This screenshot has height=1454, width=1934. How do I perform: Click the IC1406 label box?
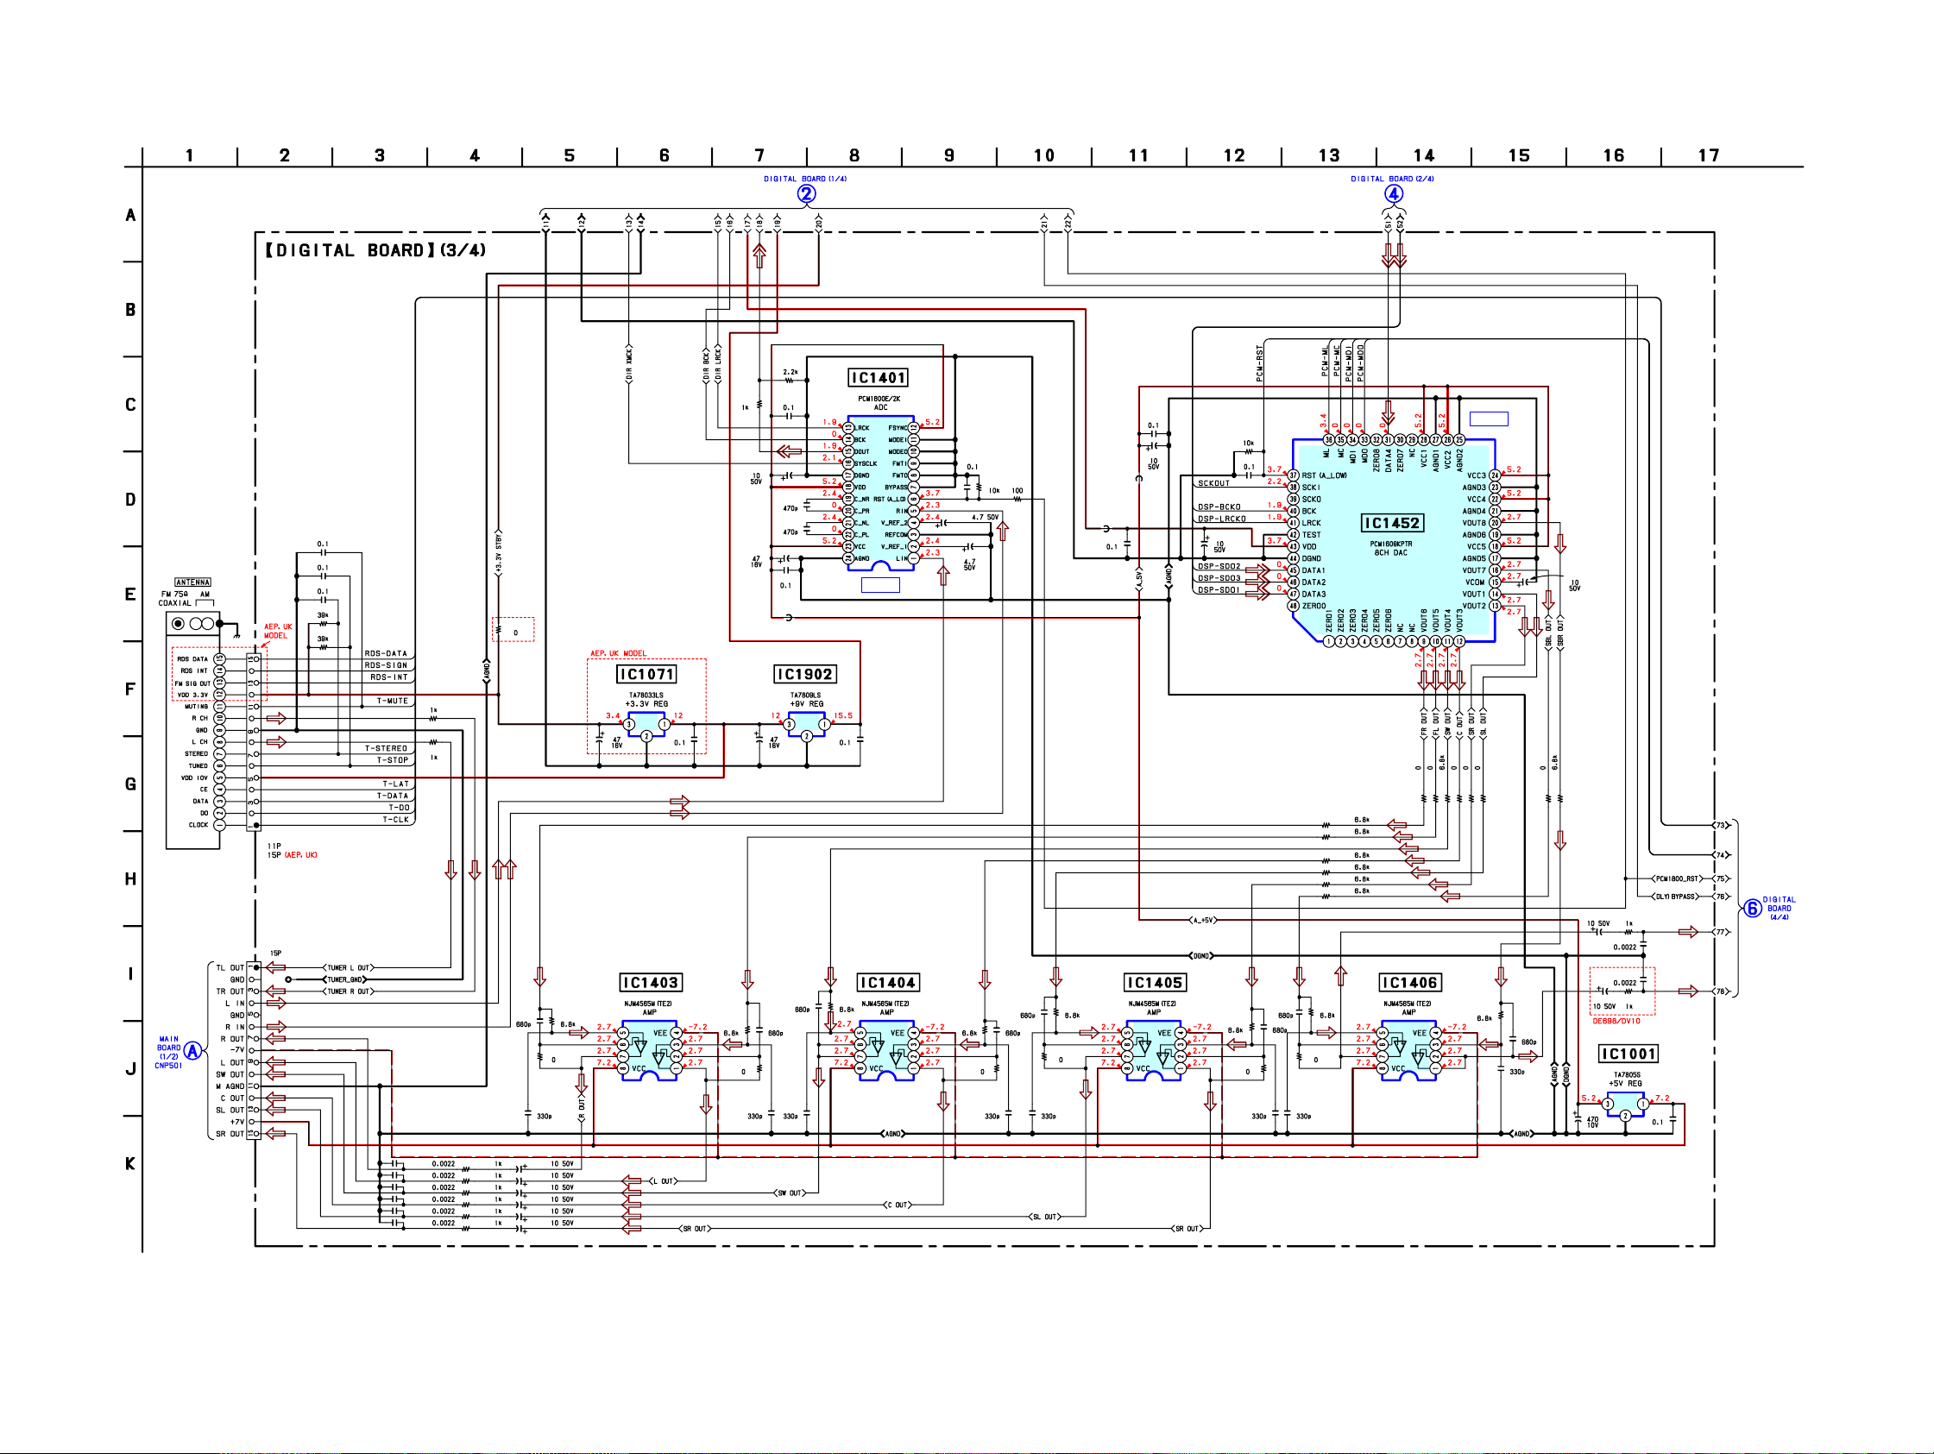[1408, 983]
